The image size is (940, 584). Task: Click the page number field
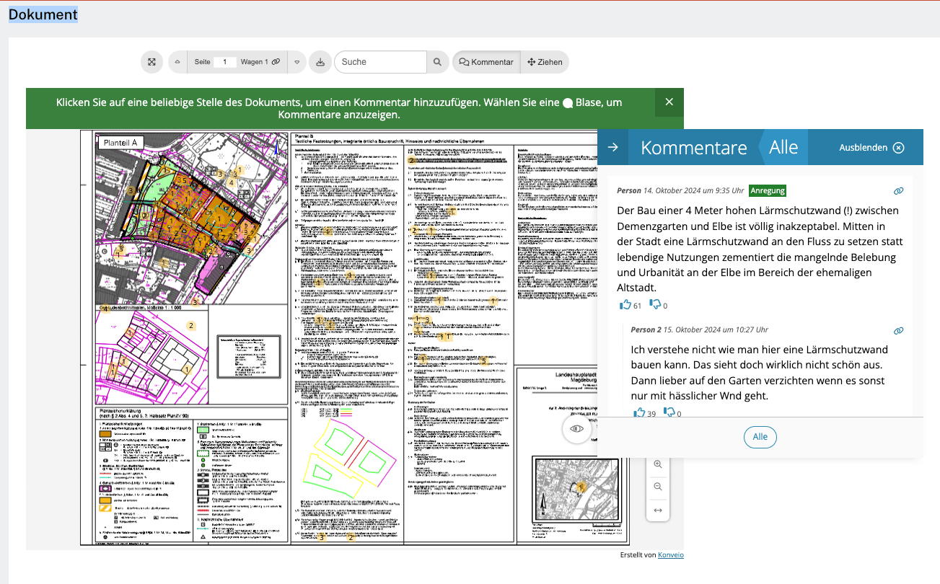[225, 62]
